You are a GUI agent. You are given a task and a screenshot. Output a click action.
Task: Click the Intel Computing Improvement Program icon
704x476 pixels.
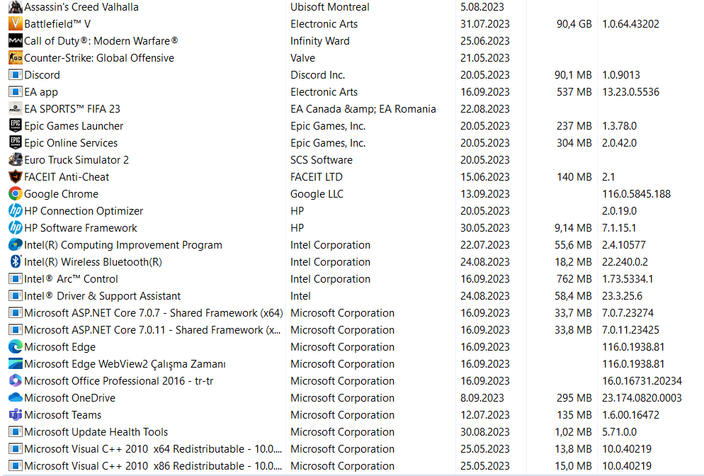click(x=16, y=245)
